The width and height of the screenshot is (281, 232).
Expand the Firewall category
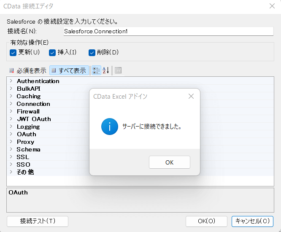[11, 111]
